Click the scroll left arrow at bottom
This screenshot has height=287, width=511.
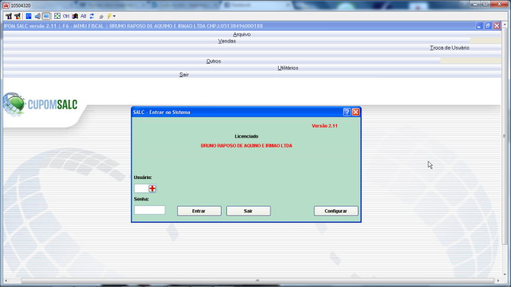click(6, 280)
